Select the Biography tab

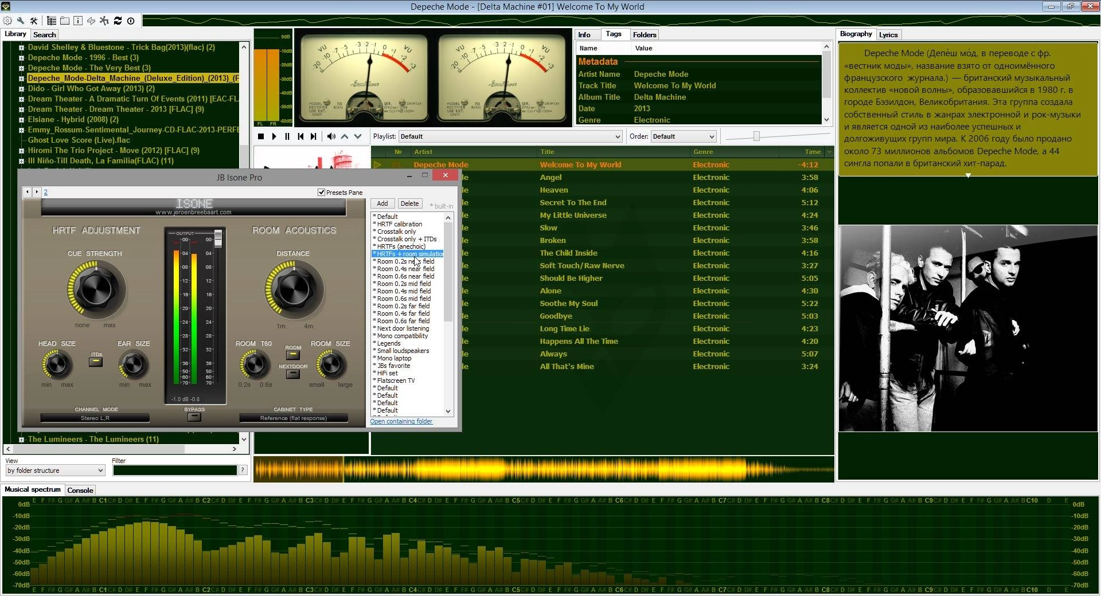(856, 34)
